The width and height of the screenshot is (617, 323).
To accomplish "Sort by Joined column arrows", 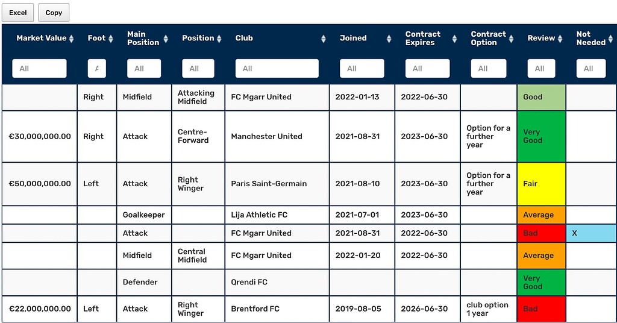I will click(389, 39).
